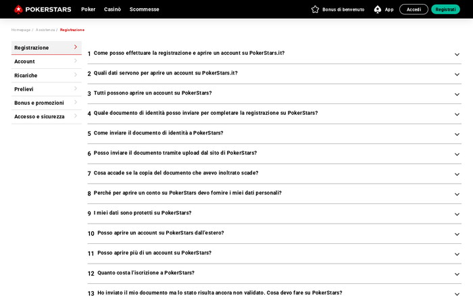Select Account in sidebar
Image resolution: width=473 pixels, height=296 pixels.
point(47,61)
